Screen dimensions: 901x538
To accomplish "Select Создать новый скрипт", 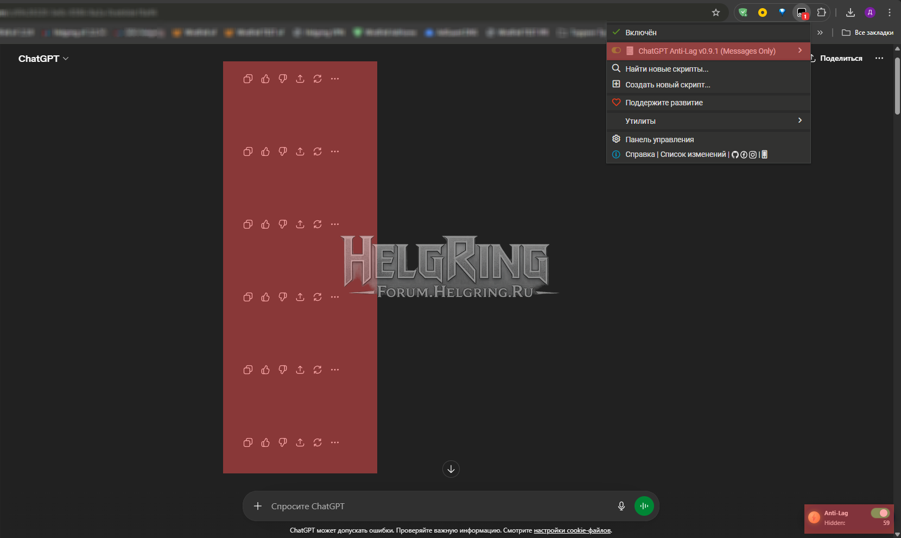I will [708, 85].
